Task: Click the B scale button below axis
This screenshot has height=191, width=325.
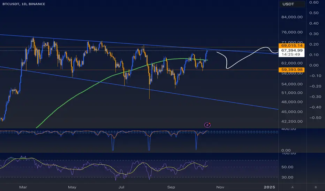Action: coord(316,187)
